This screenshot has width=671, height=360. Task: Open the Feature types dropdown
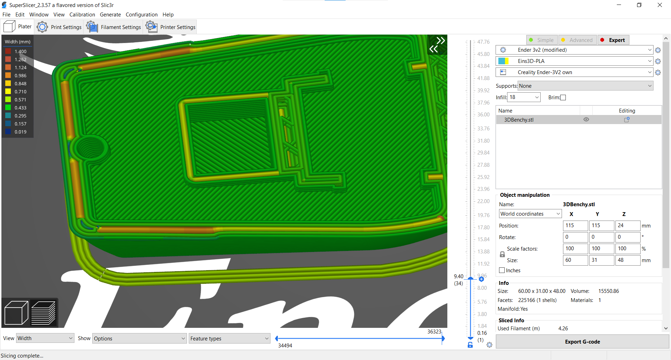pos(229,338)
